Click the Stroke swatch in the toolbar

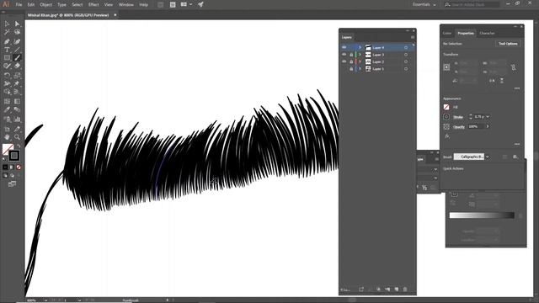pyautogui.click(x=14, y=156)
